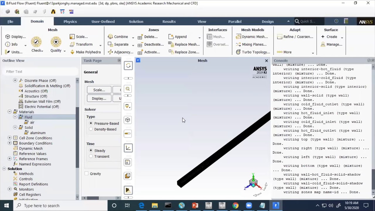Click the mesh Quality icon
The width and height of the screenshot is (375, 211).
(x=56, y=42)
